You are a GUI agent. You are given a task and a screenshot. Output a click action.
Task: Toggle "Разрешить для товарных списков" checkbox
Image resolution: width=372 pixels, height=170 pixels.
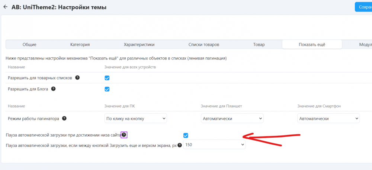[x=107, y=78]
